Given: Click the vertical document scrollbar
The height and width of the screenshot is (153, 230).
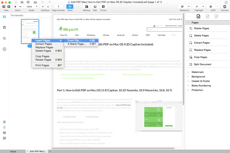Looking at the screenshot, I should pyautogui.click(x=183, y=59).
